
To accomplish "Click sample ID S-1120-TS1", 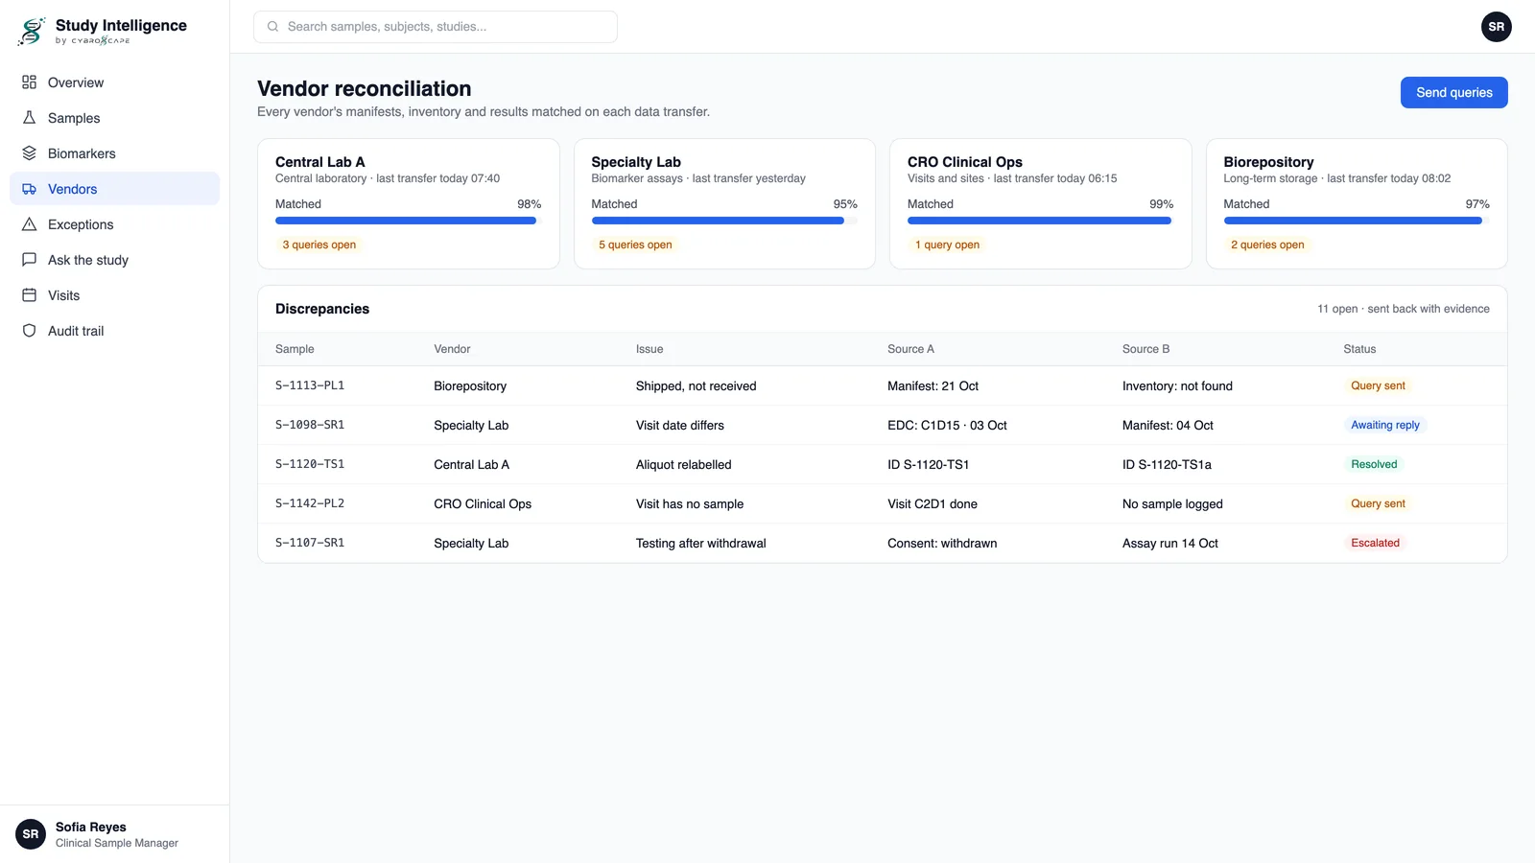I will [x=310, y=464].
